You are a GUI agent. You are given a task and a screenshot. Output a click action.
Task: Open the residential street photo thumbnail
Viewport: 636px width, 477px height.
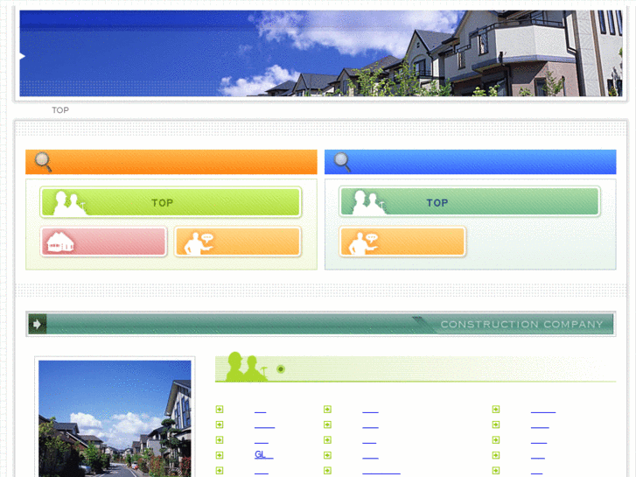pos(115,418)
